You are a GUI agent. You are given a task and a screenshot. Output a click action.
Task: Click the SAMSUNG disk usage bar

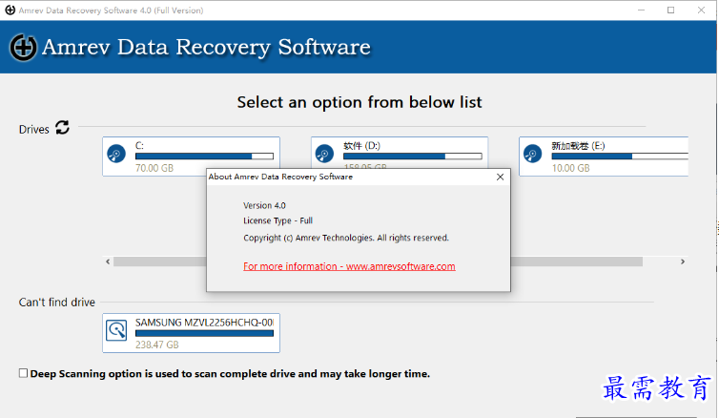[204, 333]
